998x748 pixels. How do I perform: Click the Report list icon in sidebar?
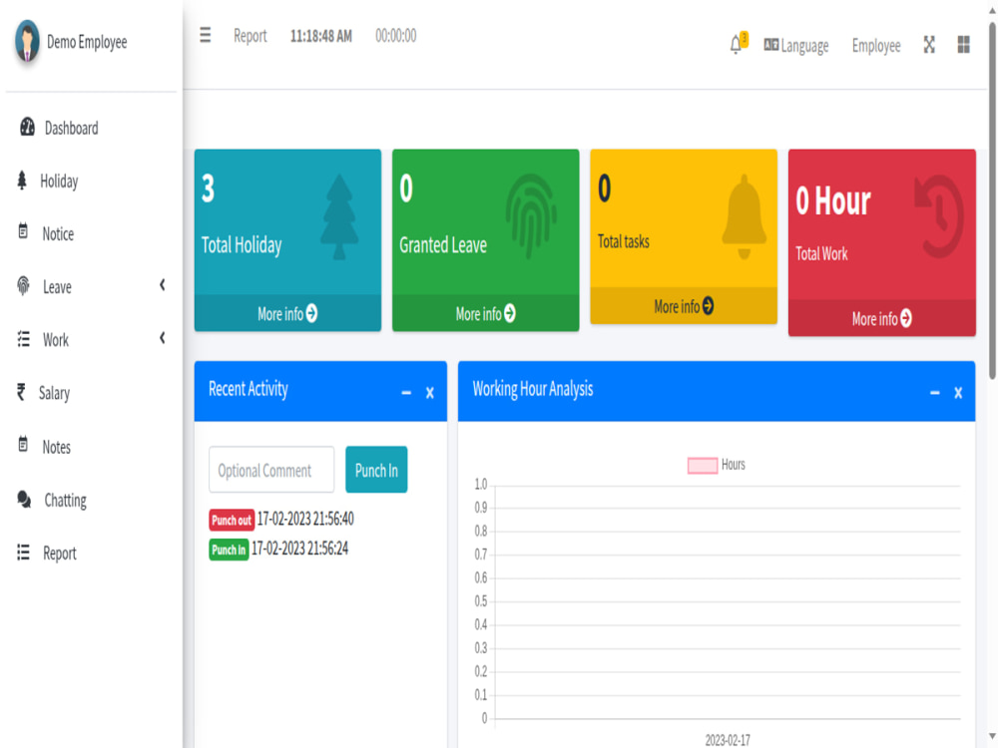pos(24,553)
